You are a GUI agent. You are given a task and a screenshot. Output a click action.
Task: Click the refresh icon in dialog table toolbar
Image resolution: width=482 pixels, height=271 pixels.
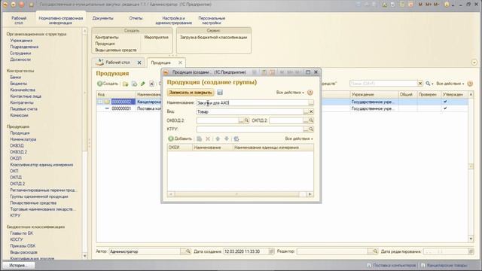point(236,139)
